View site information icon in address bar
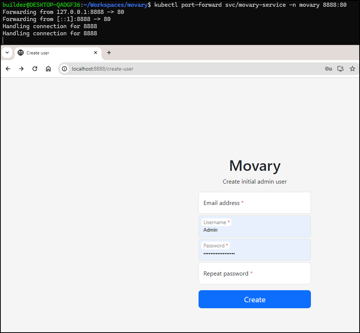The height and width of the screenshot is (333, 360). pos(64,69)
